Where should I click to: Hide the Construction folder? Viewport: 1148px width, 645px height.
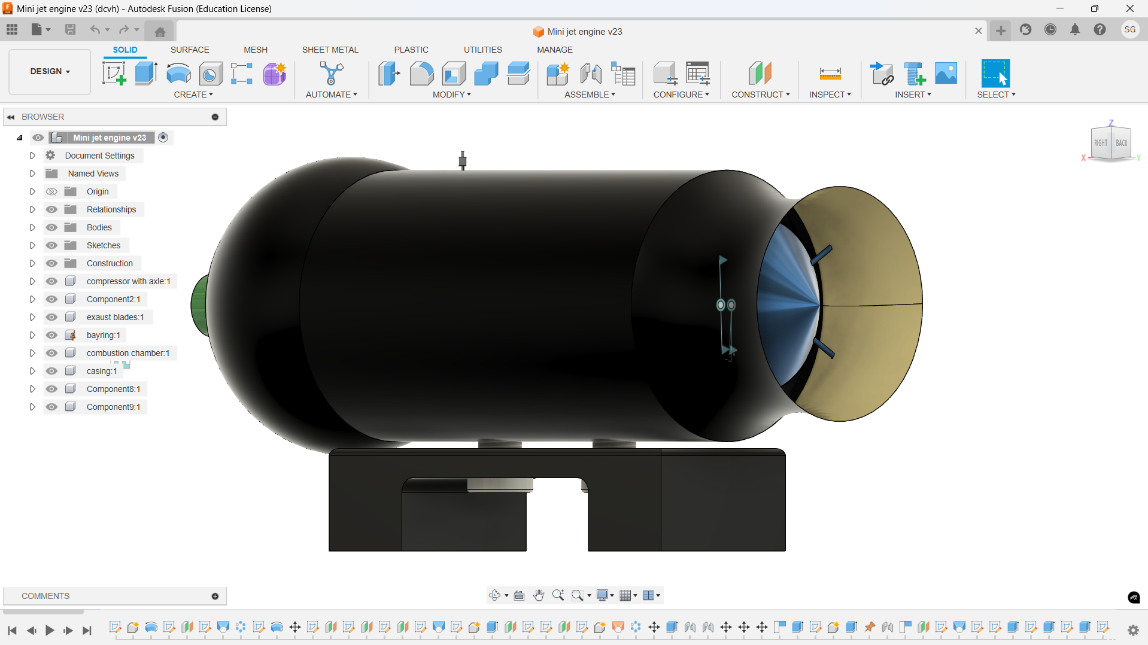pyautogui.click(x=52, y=263)
